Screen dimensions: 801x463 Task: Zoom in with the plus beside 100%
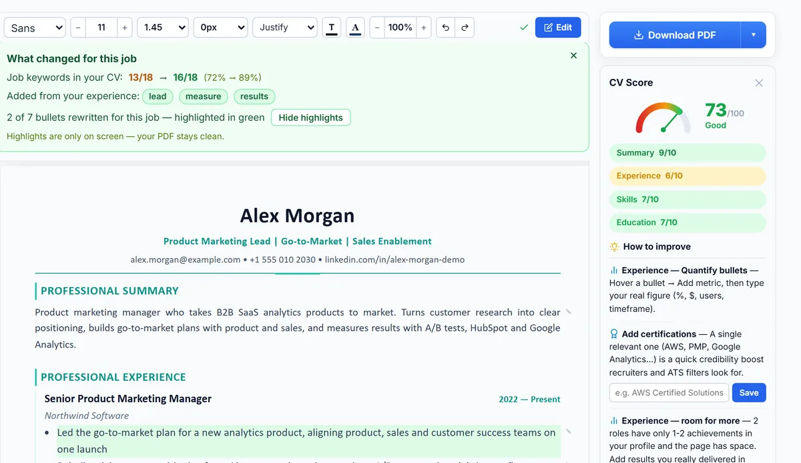[423, 27]
